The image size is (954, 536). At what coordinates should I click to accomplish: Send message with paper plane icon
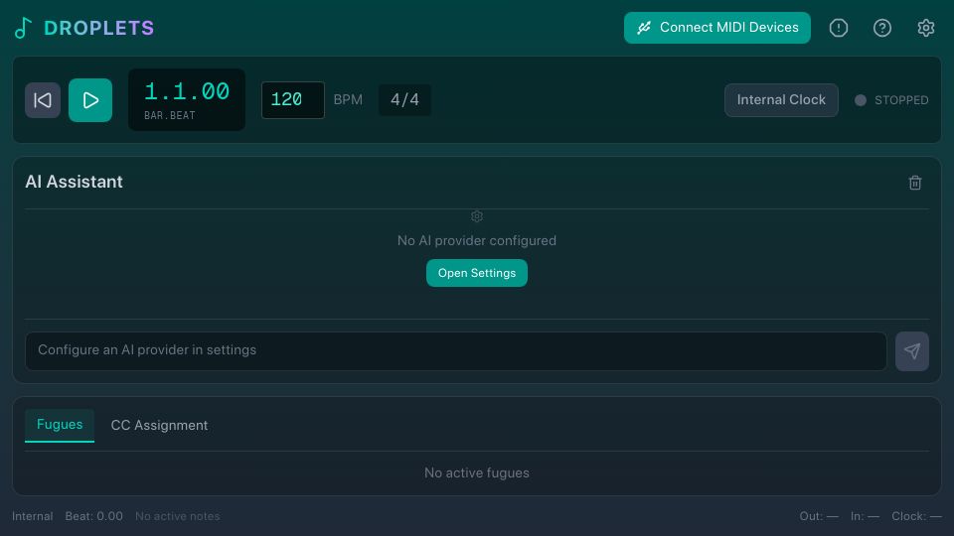pyautogui.click(x=912, y=351)
